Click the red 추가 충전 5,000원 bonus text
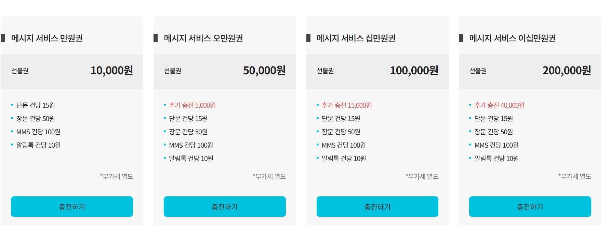 click(x=192, y=105)
